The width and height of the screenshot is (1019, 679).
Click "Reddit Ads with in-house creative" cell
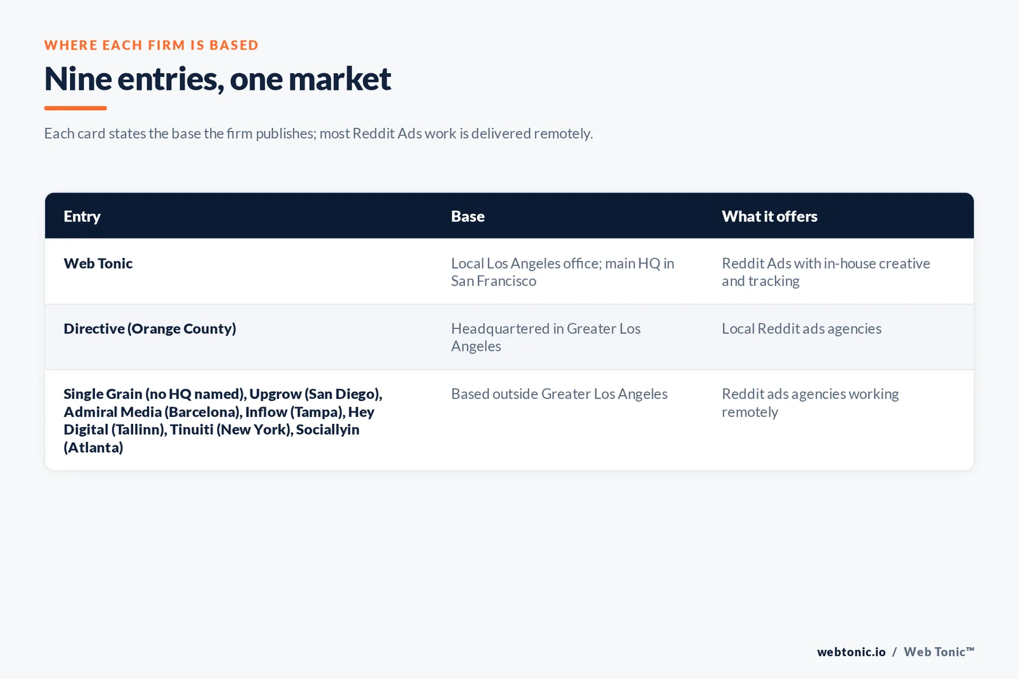826,272
